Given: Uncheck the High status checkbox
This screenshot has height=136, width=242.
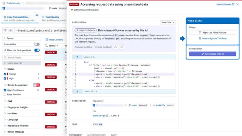Looking at the screenshot, I should tap(5, 78).
